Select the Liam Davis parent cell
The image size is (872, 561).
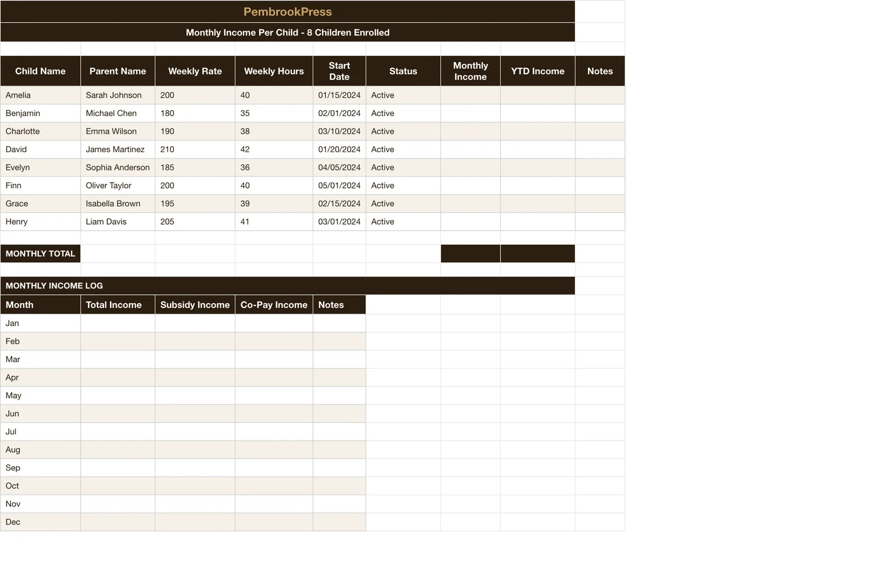tap(118, 221)
